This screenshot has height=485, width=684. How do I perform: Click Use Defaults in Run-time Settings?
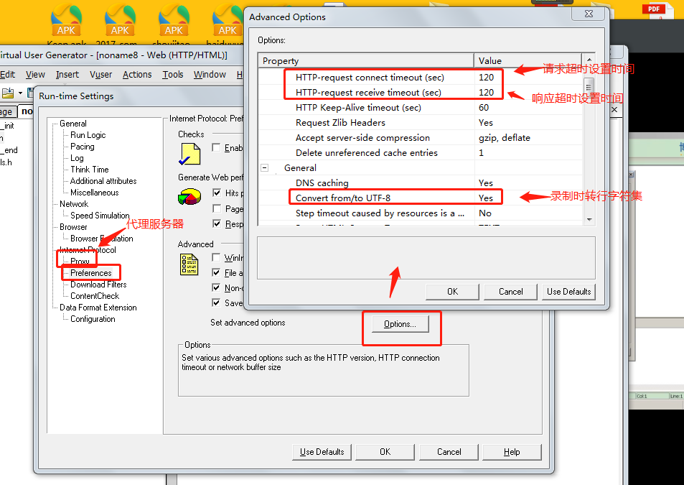[322, 452]
